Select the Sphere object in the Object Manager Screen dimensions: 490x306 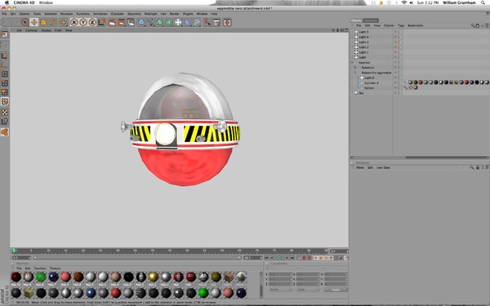click(x=369, y=88)
